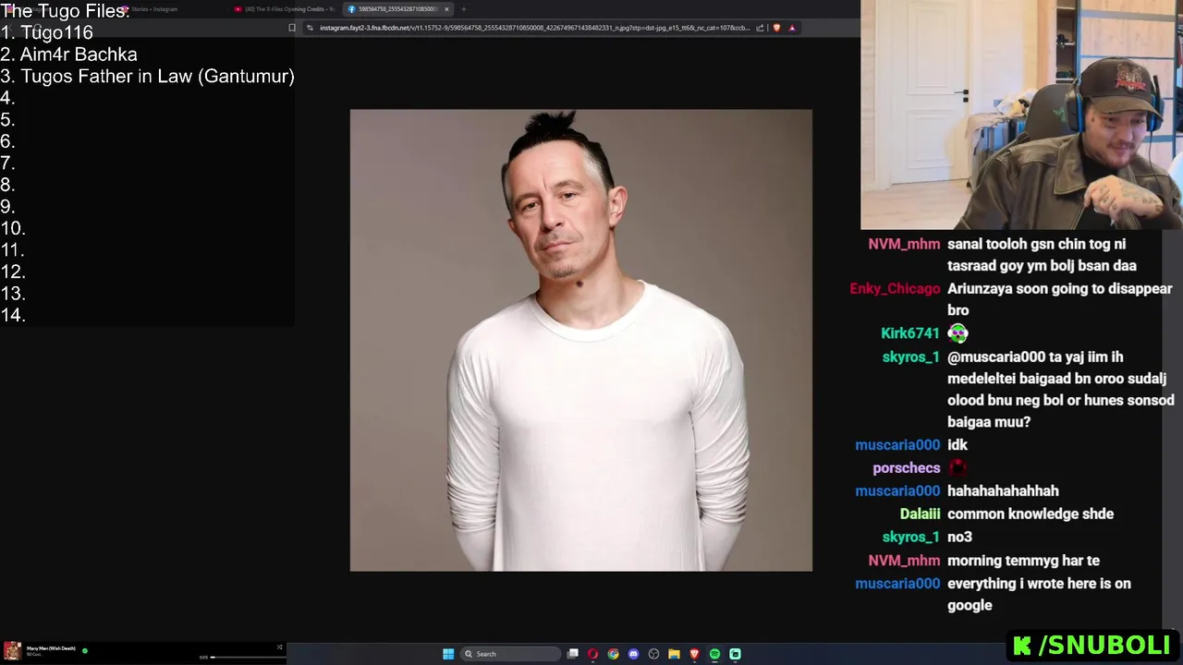Click the skyros_1 username on the '@muscaria000 ta yaj' message

910,357
